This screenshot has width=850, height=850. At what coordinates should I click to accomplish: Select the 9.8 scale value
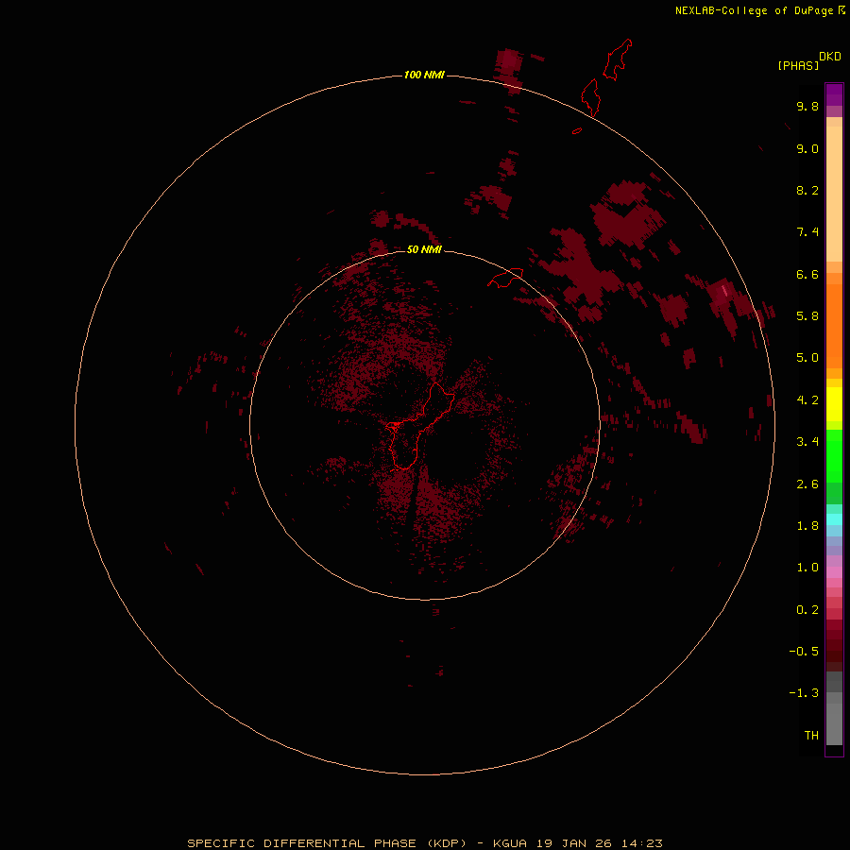tap(807, 106)
